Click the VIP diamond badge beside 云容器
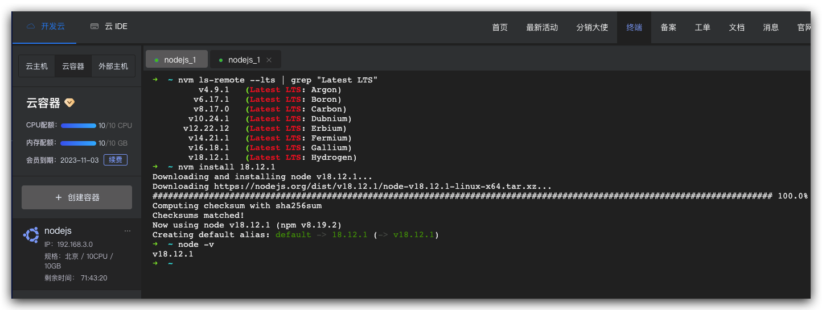822x310 pixels. pyautogui.click(x=69, y=103)
